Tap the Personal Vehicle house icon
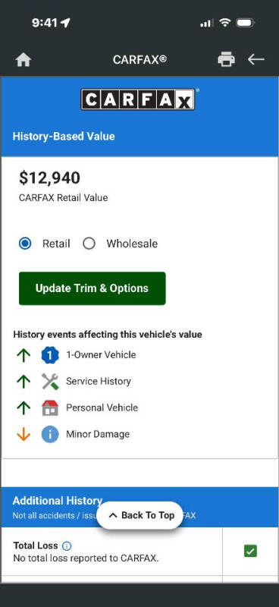 pos(50,407)
